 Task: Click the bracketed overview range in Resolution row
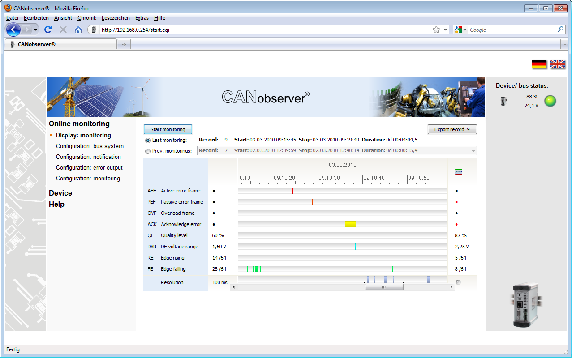pos(384,279)
